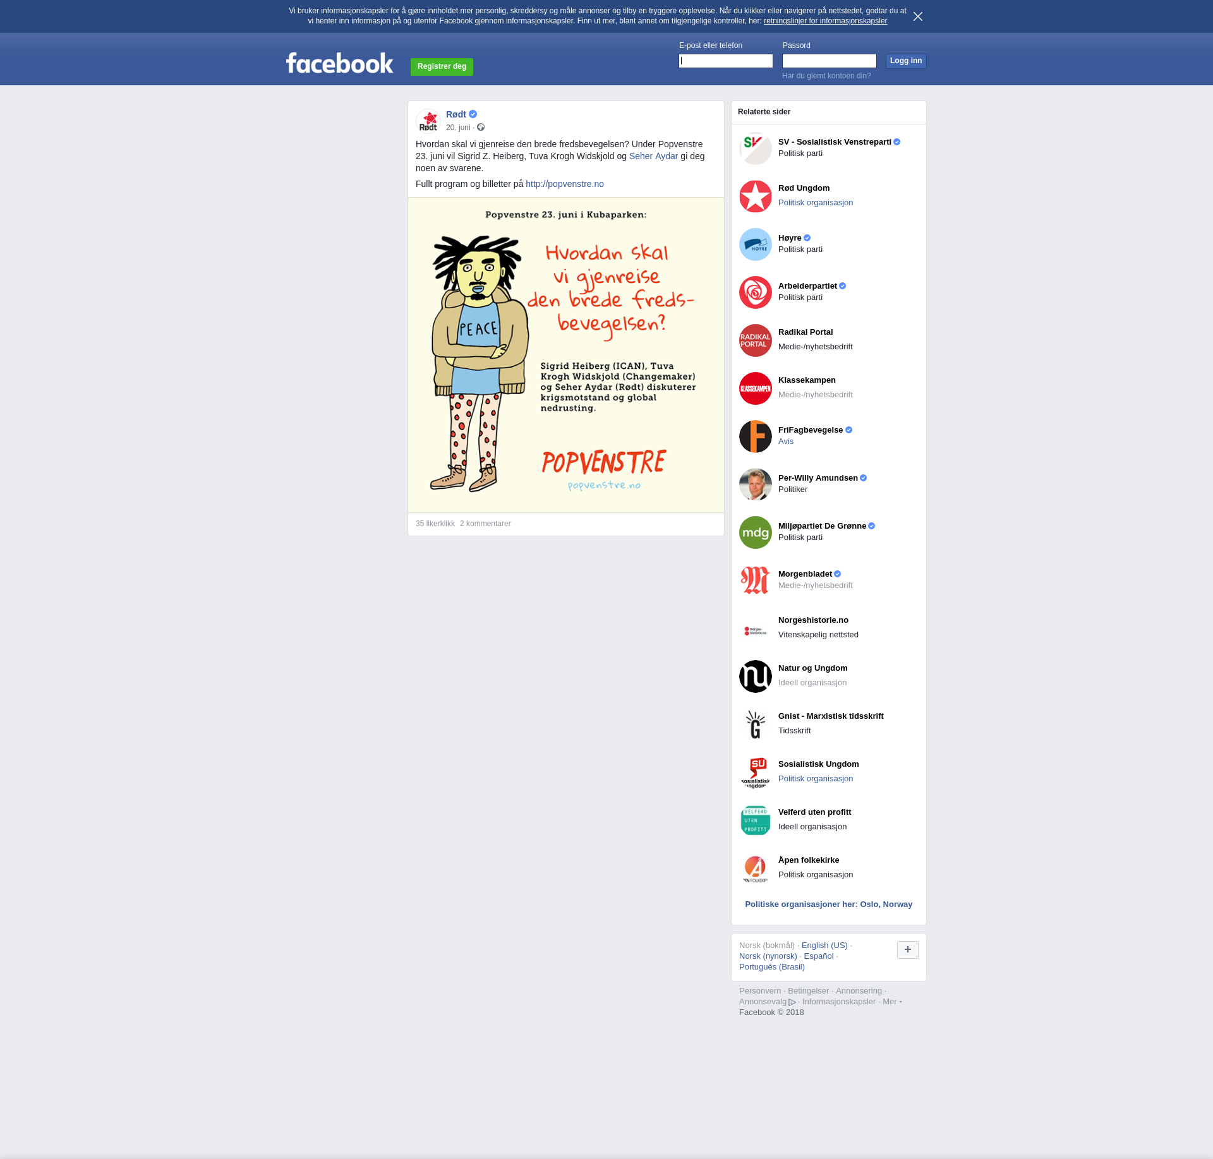Click Per-Willy Amundsen's profile photo
This screenshot has height=1159, width=1213.
[756, 484]
